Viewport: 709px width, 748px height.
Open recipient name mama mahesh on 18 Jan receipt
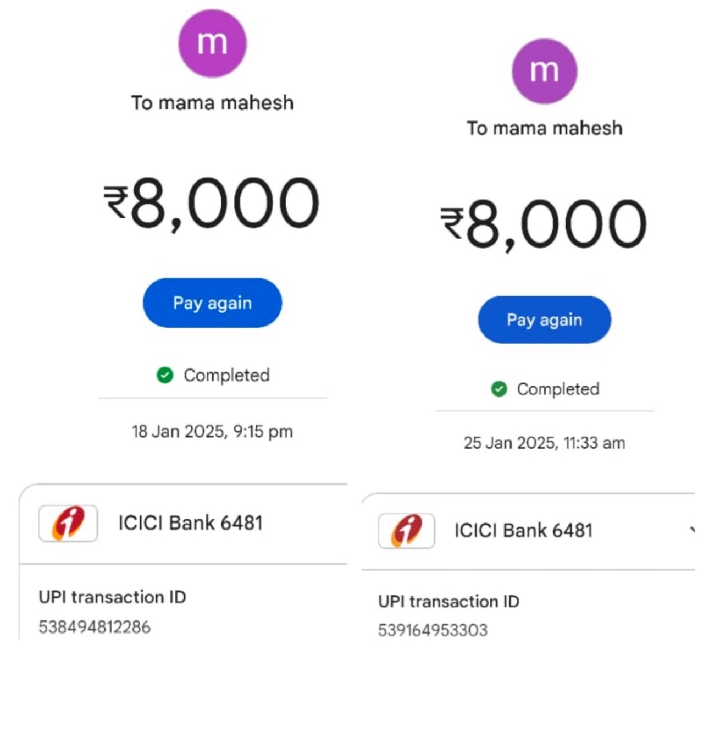pos(226,103)
